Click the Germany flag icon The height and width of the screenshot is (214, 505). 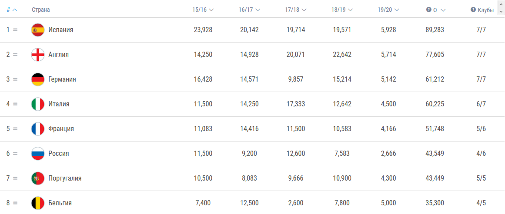tap(38, 79)
